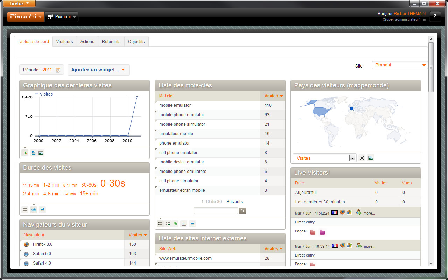Viewport: 448px width, 280px height.
Task: Click in the keyword search input field
Action: (216, 210)
